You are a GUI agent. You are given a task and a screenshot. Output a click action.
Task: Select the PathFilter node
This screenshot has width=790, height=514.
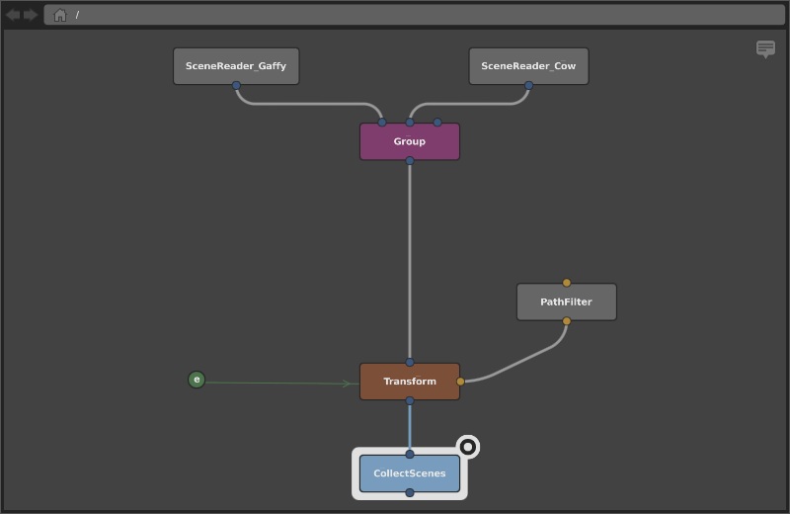(566, 301)
